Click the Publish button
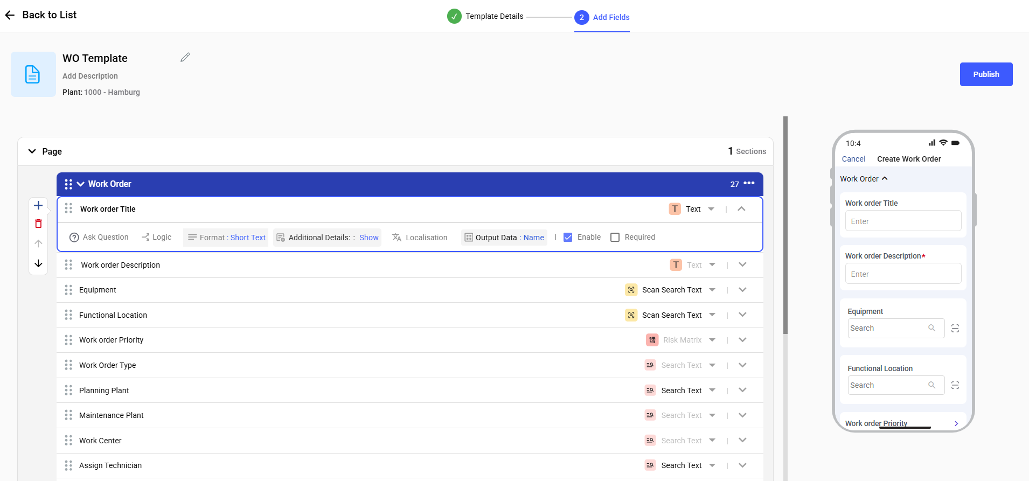 (x=985, y=74)
